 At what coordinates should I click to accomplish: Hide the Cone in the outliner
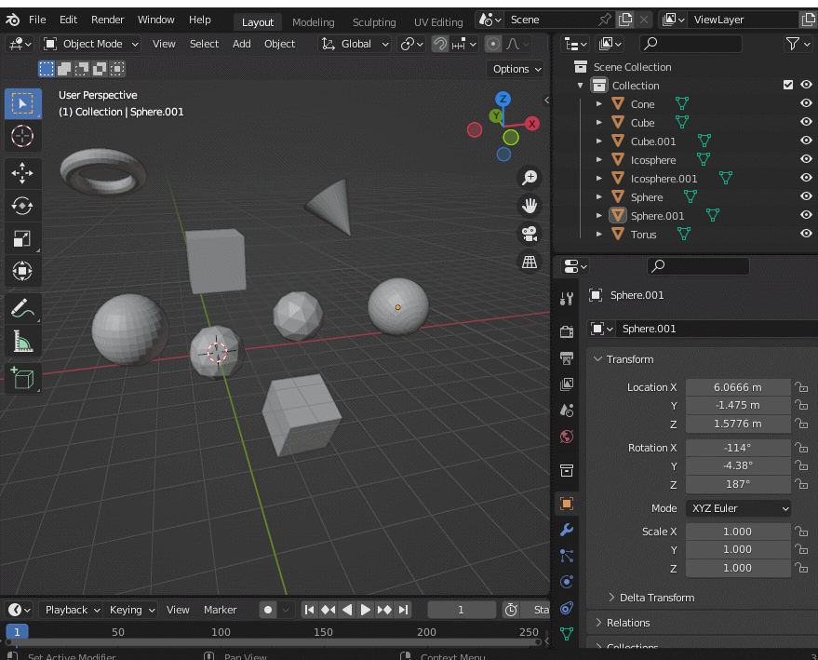pyautogui.click(x=806, y=103)
